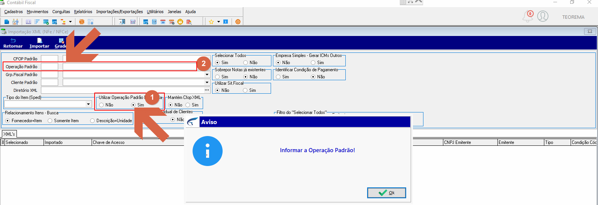Screen dimensions: 598x205
Task: Open the Consultas menu
Action: (61, 12)
